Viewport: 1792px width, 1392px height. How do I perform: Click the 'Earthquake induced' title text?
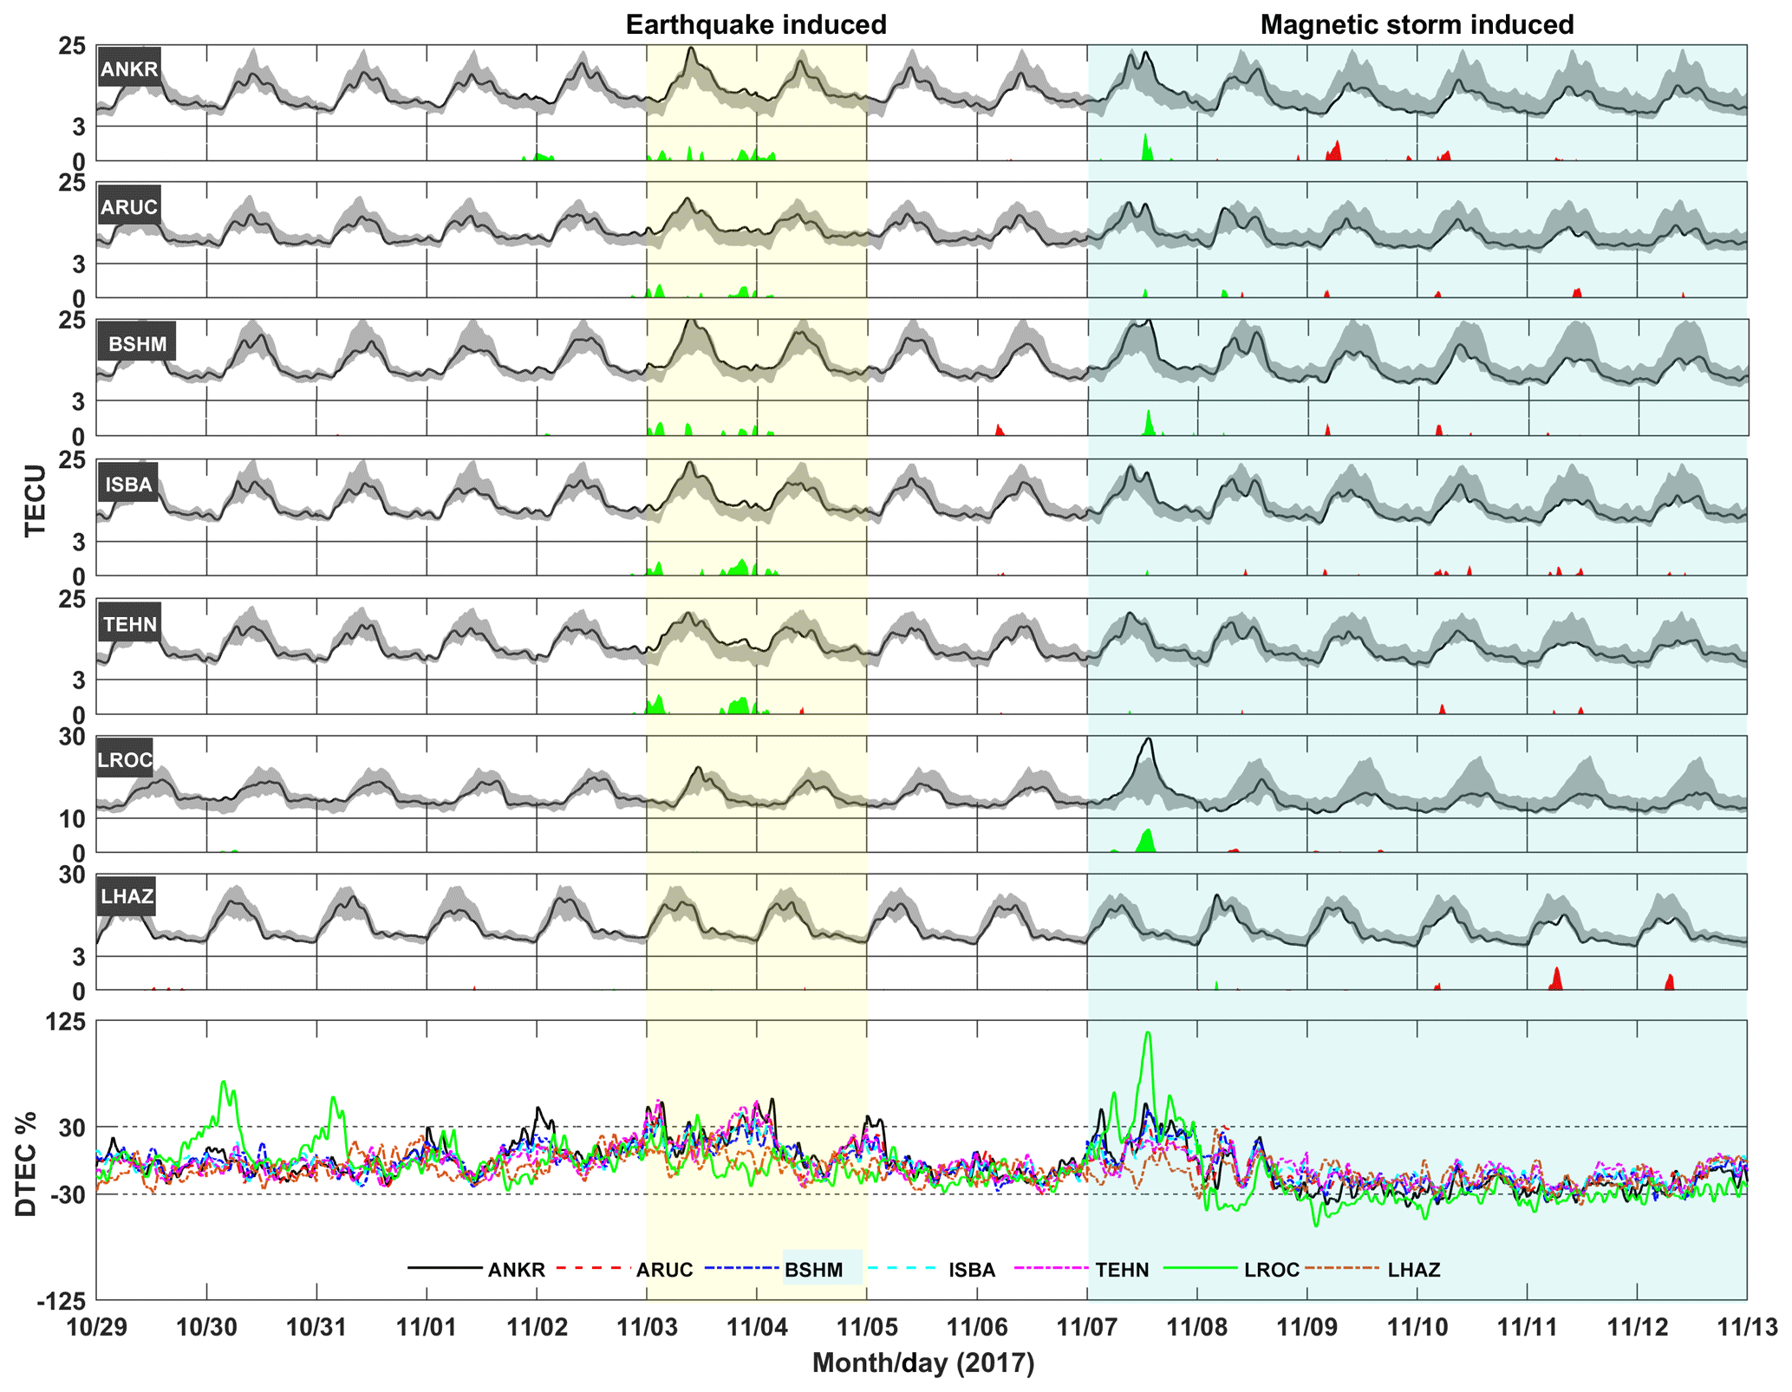tap(756, 24)
